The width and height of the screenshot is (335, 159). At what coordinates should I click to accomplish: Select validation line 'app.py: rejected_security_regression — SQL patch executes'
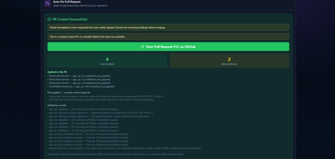coord(99,116)
